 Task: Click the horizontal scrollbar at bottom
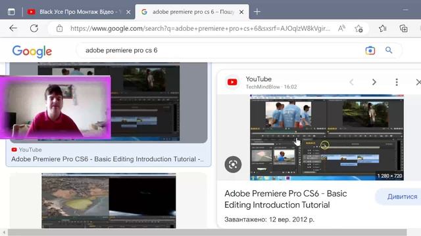click(x=207, y=232)
